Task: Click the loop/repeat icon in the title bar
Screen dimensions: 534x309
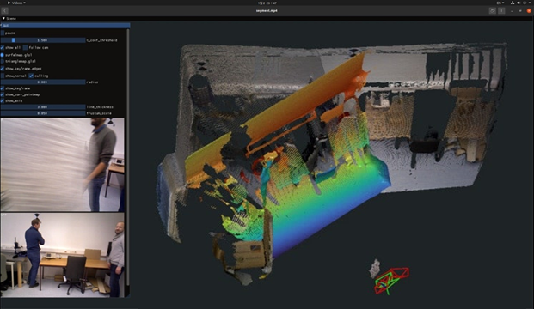Action: pyautogui.click(x=493, y=11)
